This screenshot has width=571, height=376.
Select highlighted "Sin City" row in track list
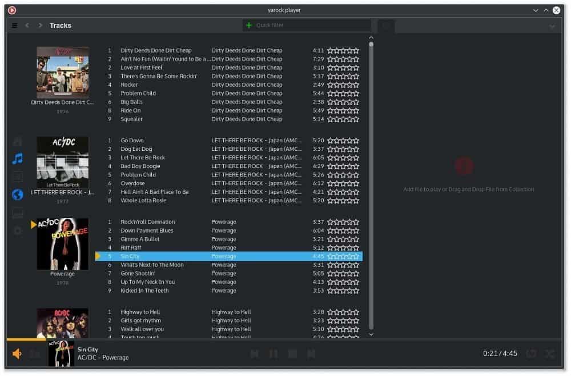point(229,256)
